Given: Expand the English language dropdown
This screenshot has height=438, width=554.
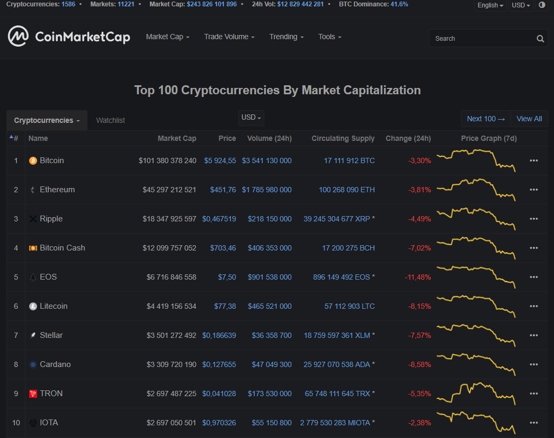Looking at the screenshot, I should (x=490, y=5).
